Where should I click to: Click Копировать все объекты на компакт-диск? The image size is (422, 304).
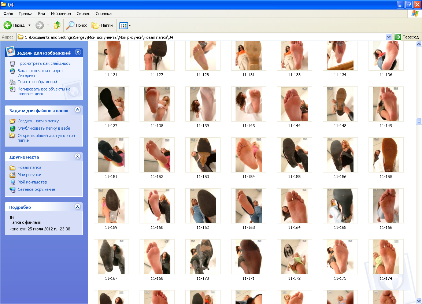pos(44,92)
